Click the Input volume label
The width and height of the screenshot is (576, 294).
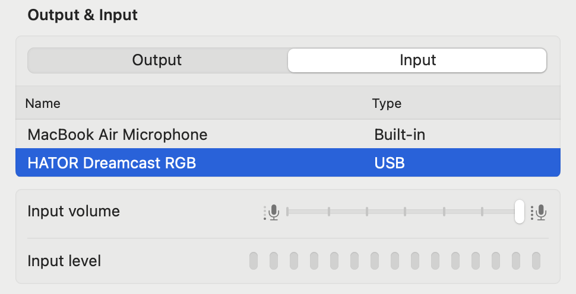click(x=74, y=211)
